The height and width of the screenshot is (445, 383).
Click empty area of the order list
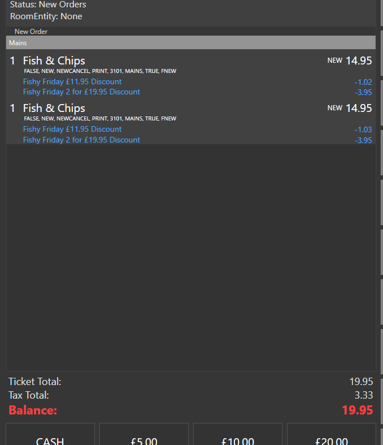coord(191,256)
